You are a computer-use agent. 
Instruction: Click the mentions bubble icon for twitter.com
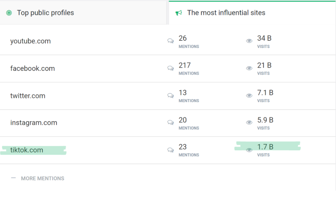click(x=171, y=96)
